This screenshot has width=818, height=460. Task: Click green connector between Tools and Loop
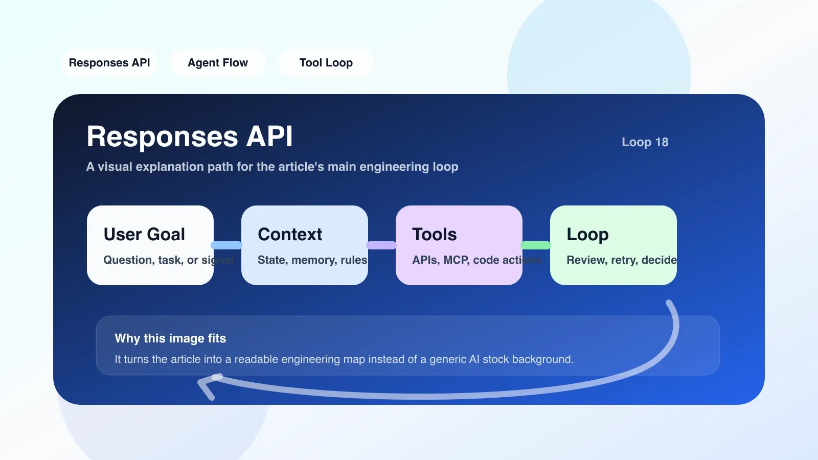[x=536, y=245]
